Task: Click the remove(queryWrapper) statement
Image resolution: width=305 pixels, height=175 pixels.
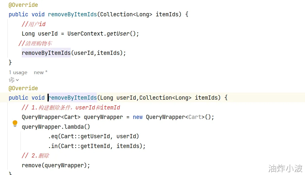Action: [x=56, y=166]
